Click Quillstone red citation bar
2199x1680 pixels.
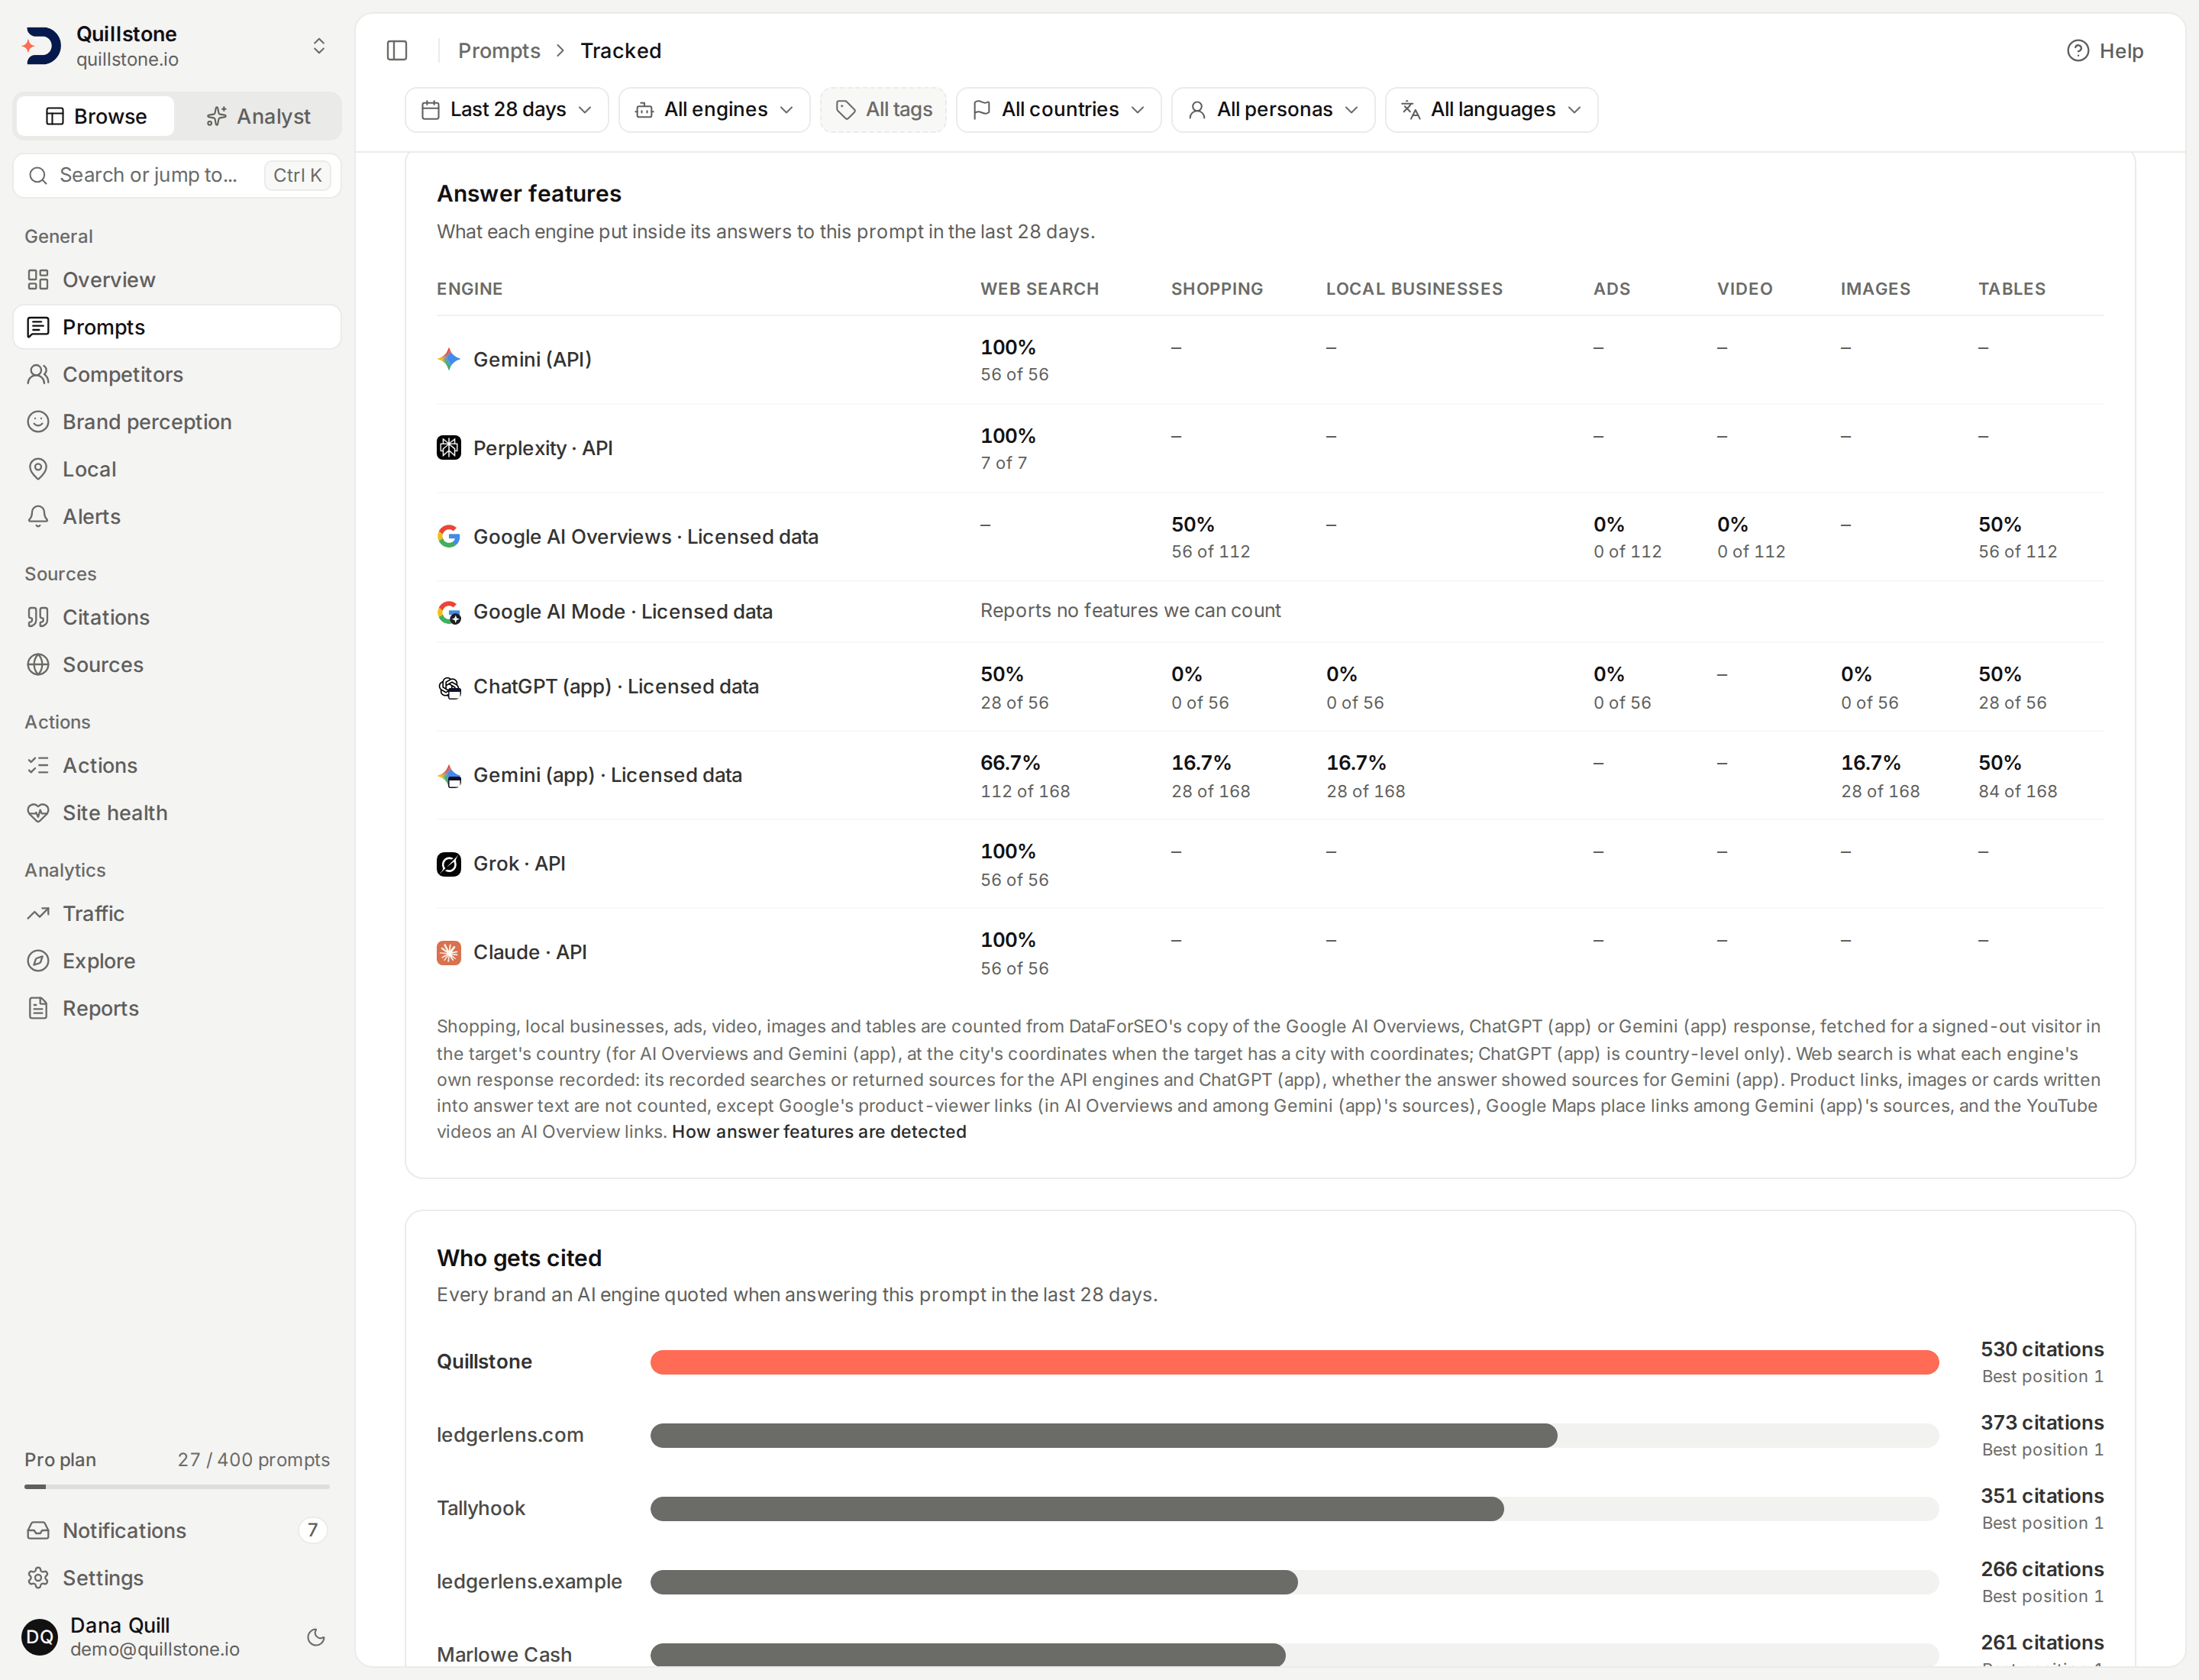[x=1294, y=1362]
